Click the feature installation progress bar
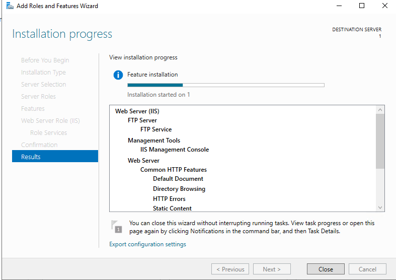396x280 pixels. [226, 85]
